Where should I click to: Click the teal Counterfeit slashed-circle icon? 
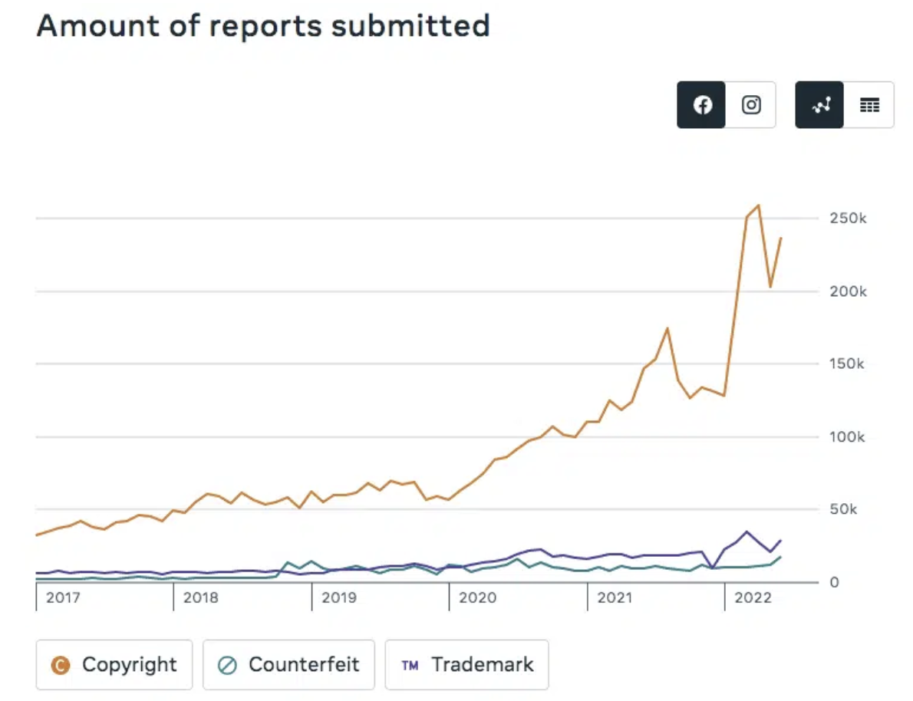227,665
